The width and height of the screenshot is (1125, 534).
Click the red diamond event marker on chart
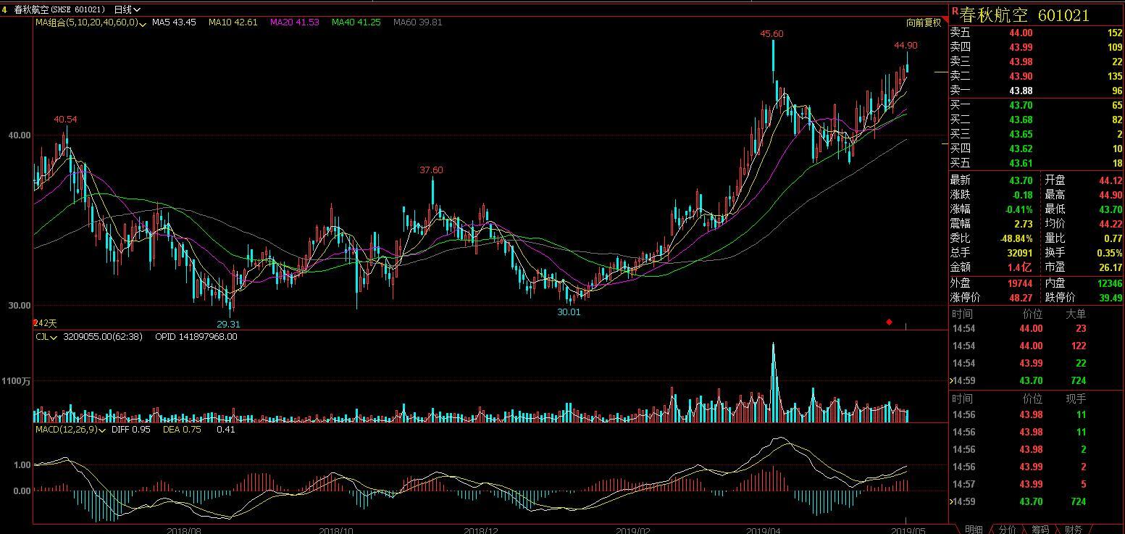889,322
